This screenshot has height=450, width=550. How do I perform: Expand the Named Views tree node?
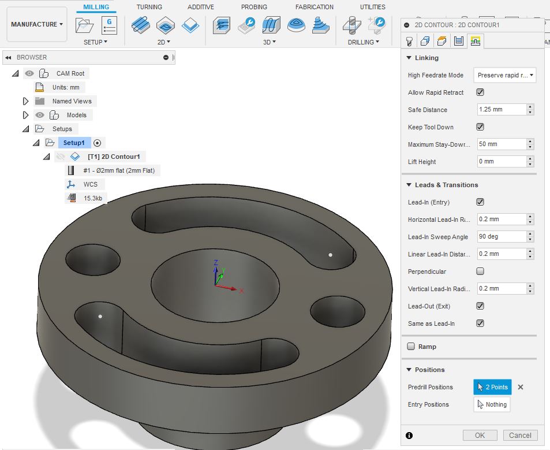(25, 101)
